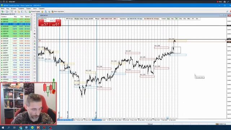Toggle the Авто-торговля button
The height and width of the screenshot is (130, 231).
58,12
